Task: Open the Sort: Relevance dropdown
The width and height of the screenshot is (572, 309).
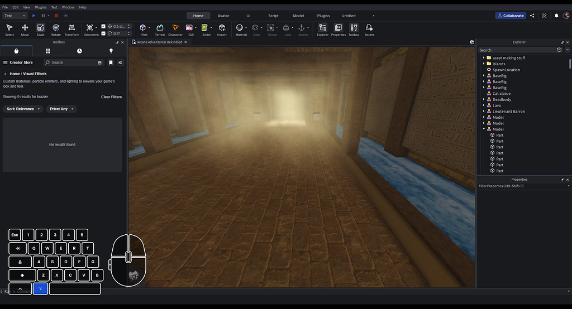Action: click(x=23, y=109)
